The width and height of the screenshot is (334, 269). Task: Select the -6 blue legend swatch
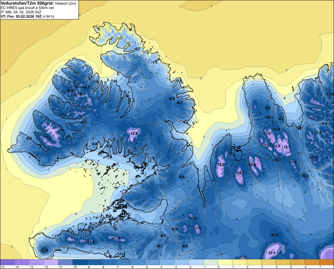pos(138,262)
